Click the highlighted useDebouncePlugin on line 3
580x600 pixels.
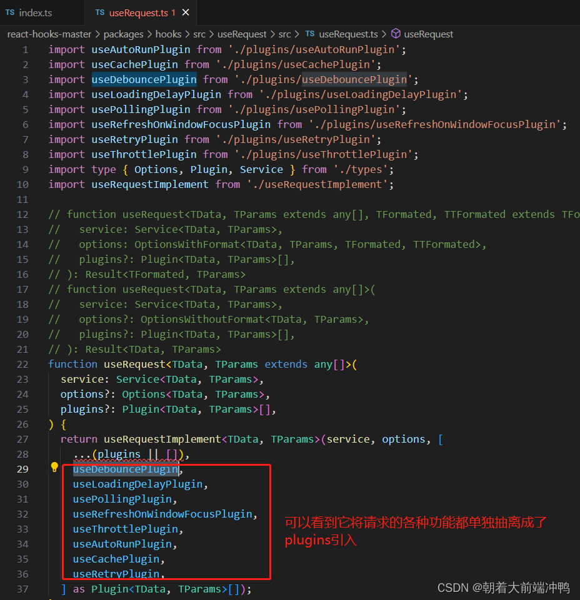click(144, 79)
